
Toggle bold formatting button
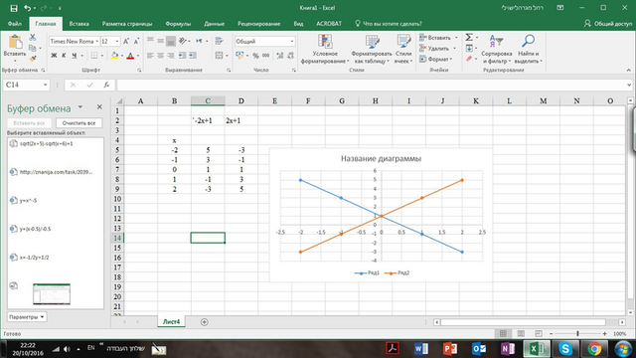pyautogui.click(x=54, y=56)
